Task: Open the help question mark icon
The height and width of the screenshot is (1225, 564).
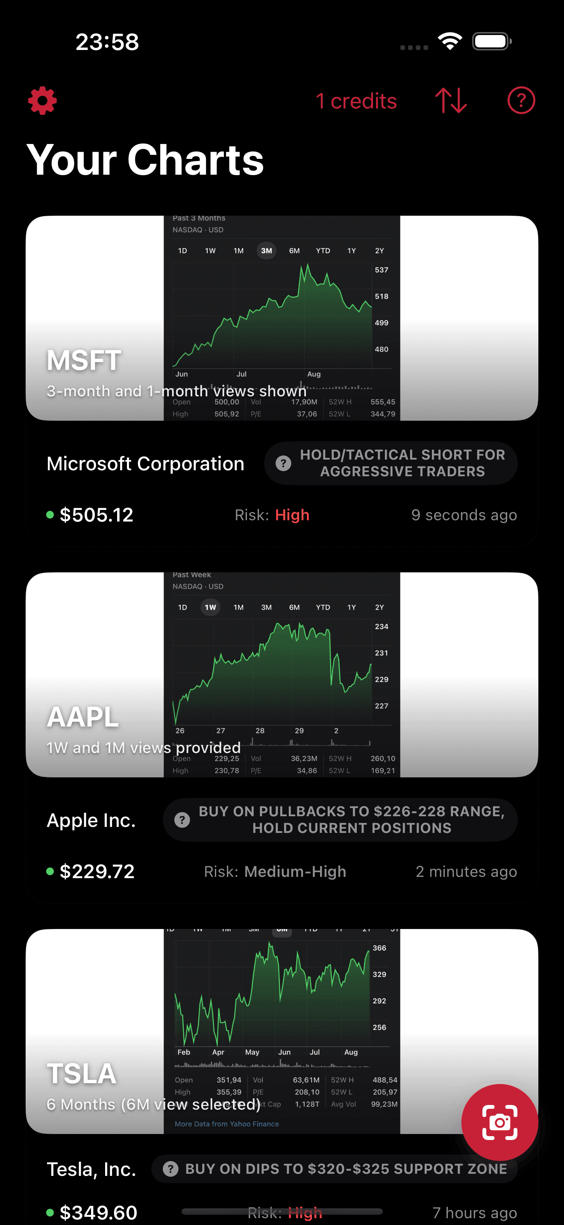Action: click(x=521, y=100)
